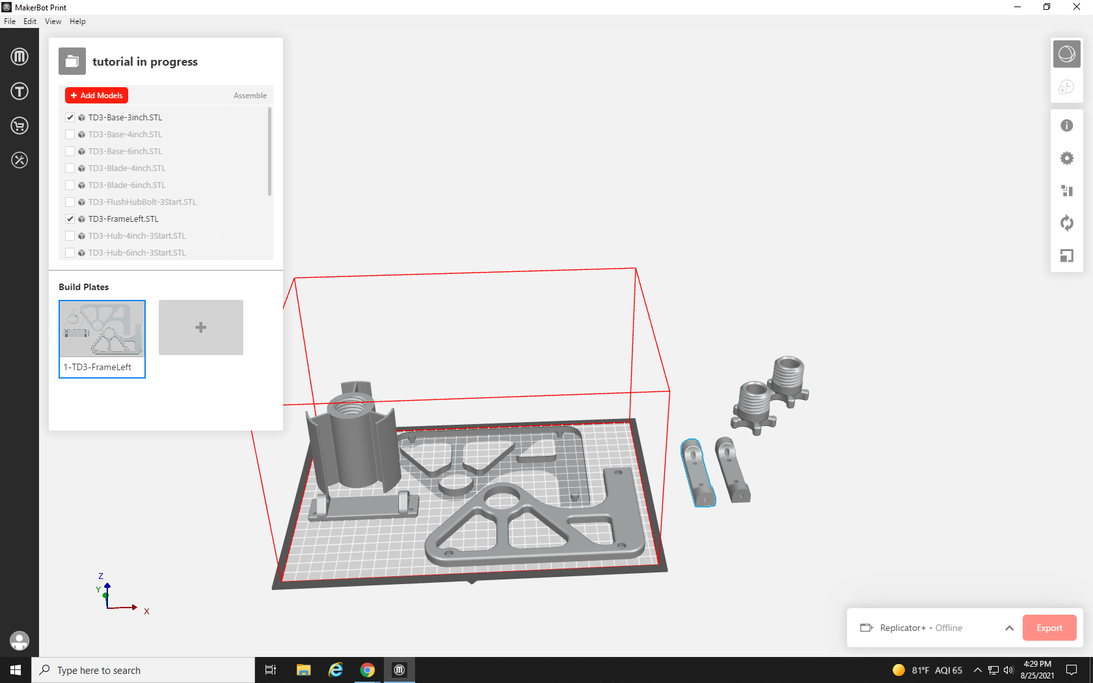1093x683 pixels.
Task: Switch to the print preview mode icon
Action: click(x=1067, y=87)
